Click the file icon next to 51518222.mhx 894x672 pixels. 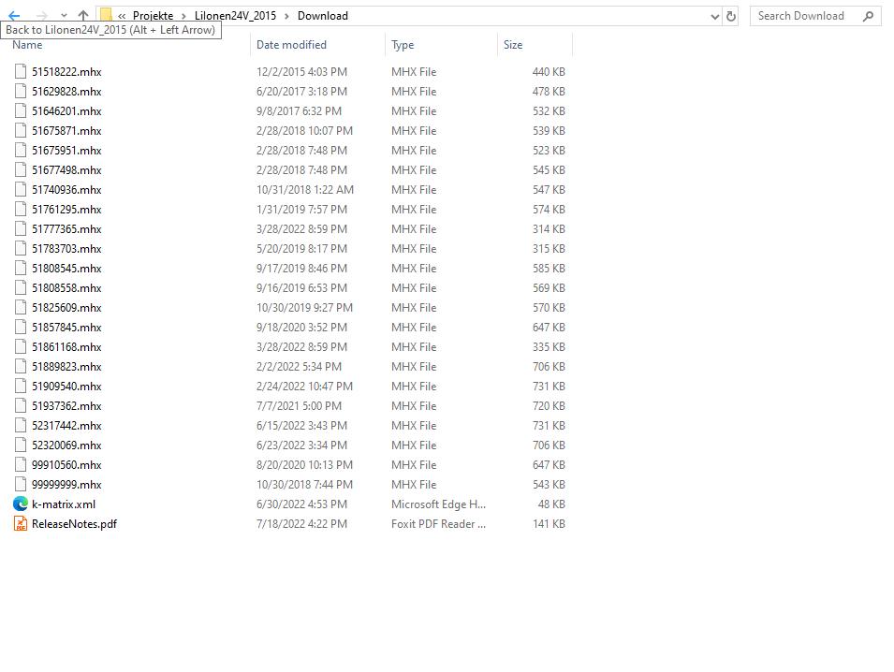(21, 72)
